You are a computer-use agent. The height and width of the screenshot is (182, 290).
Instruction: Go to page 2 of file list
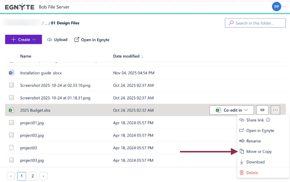click(33, 176)
